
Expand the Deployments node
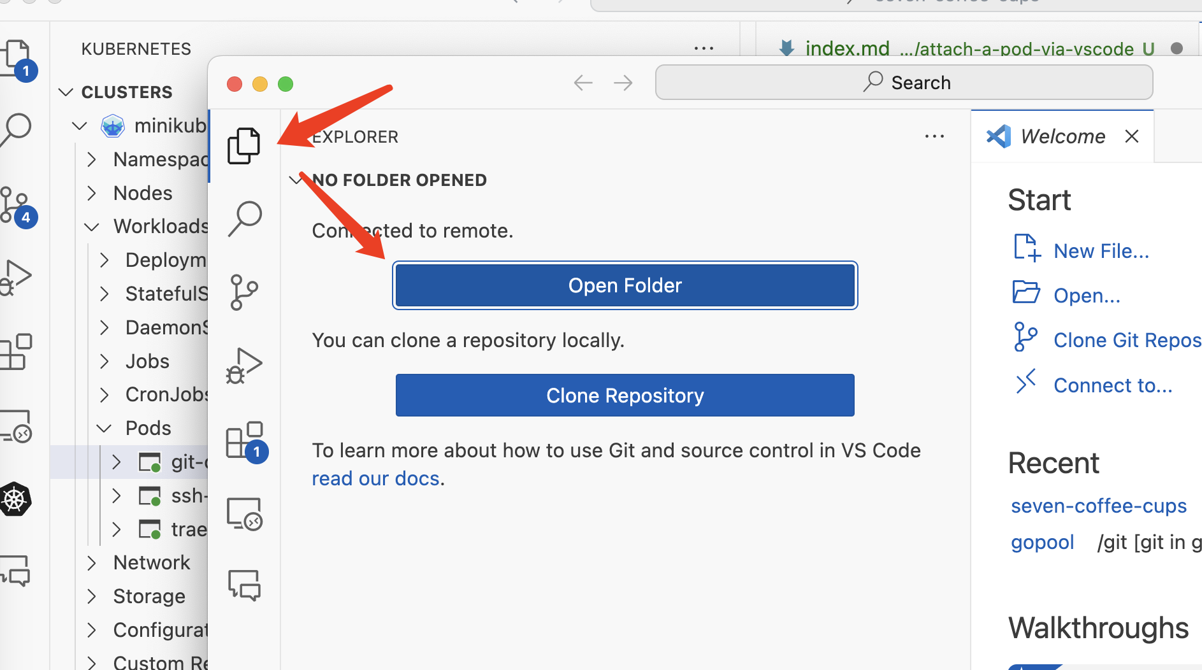click(104, 260)
